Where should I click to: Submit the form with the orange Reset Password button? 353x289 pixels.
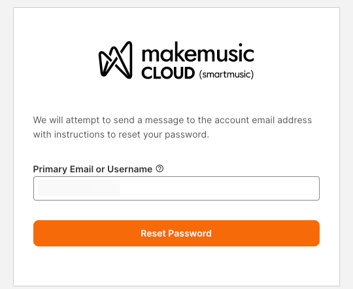(x=176, y=233)
